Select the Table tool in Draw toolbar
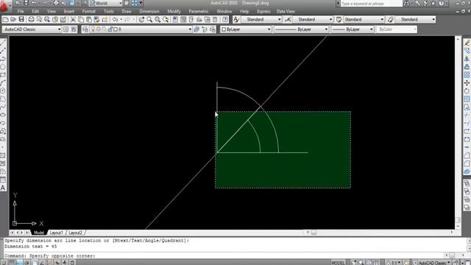This screenshot has width=471, height=265. (x=3, y=180)
